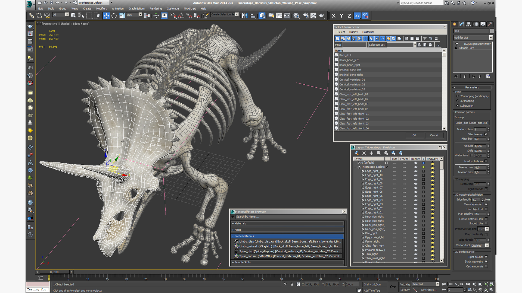Open Render Setup

pyautogui.click(x=306, y=15)
